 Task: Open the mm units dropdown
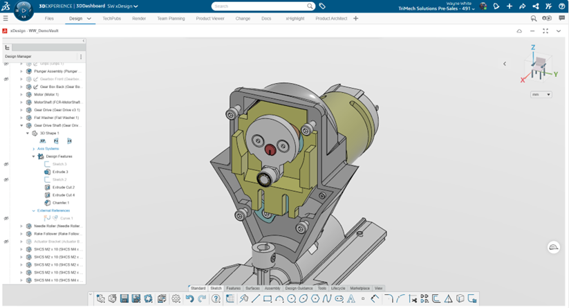tap(541, 94)
